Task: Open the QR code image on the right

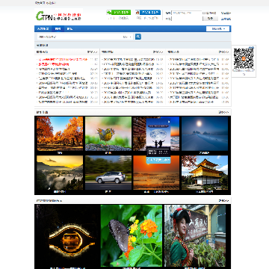Action: 244,59
